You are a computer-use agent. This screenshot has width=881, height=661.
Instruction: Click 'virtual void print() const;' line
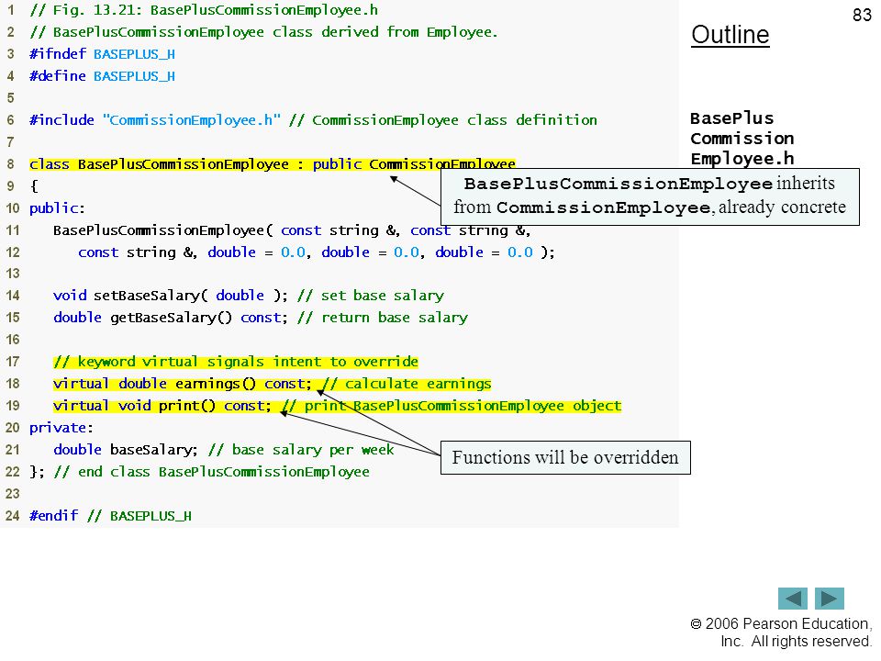click(x=337, y=406)
